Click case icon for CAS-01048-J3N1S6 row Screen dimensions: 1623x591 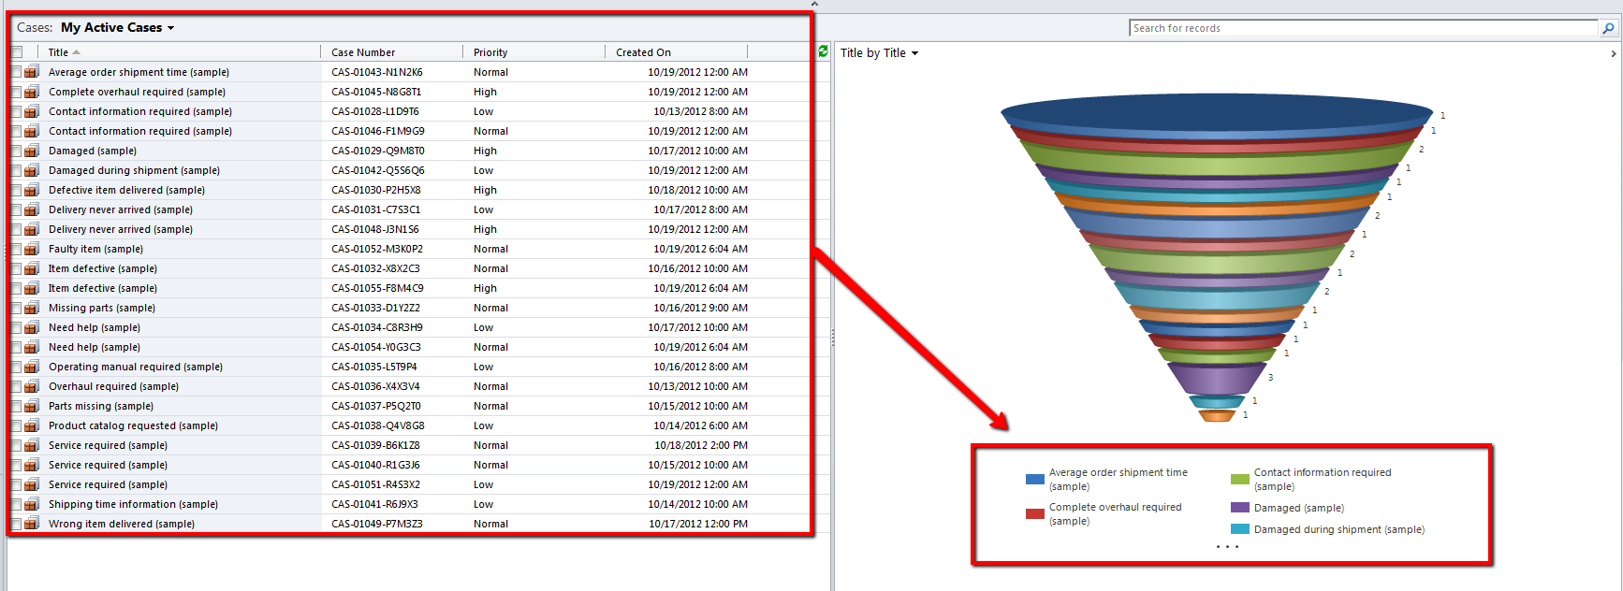31,229
